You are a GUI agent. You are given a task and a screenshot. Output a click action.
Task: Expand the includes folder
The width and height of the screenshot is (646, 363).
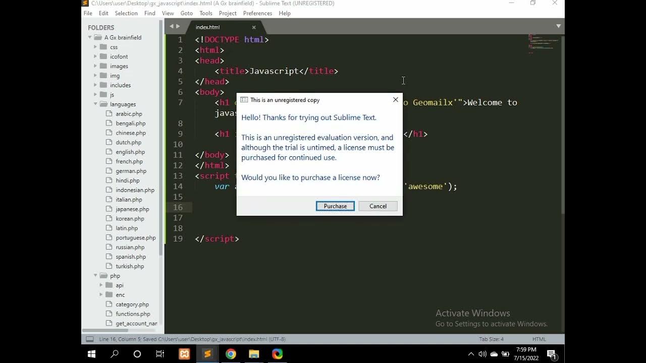point(95,85)
